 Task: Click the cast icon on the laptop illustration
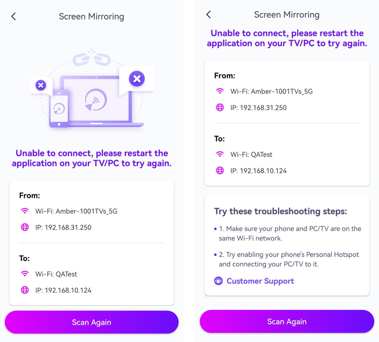coord(96,100)
